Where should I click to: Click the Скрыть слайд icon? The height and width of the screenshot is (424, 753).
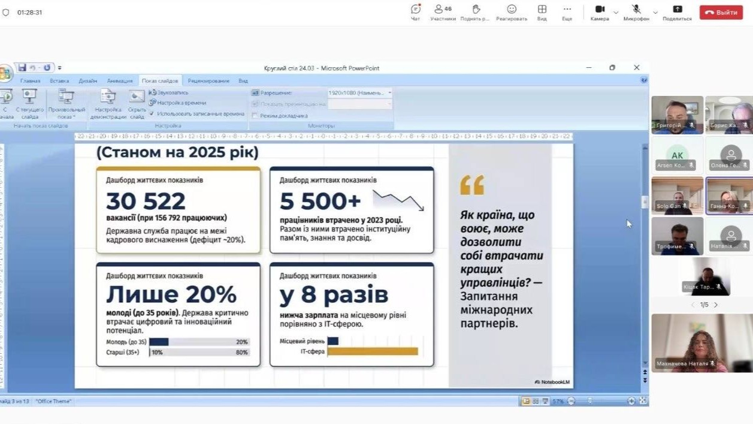point(137,97)
